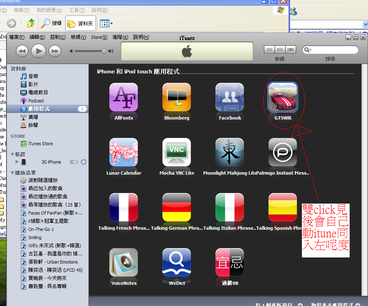The width and height of the screenshot is (368, 306).
Task: Click the WeDict dictionary app icon
Action: (x=177, y=262)
